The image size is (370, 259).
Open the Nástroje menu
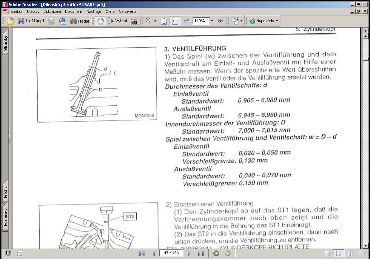[x=94, y=11]
